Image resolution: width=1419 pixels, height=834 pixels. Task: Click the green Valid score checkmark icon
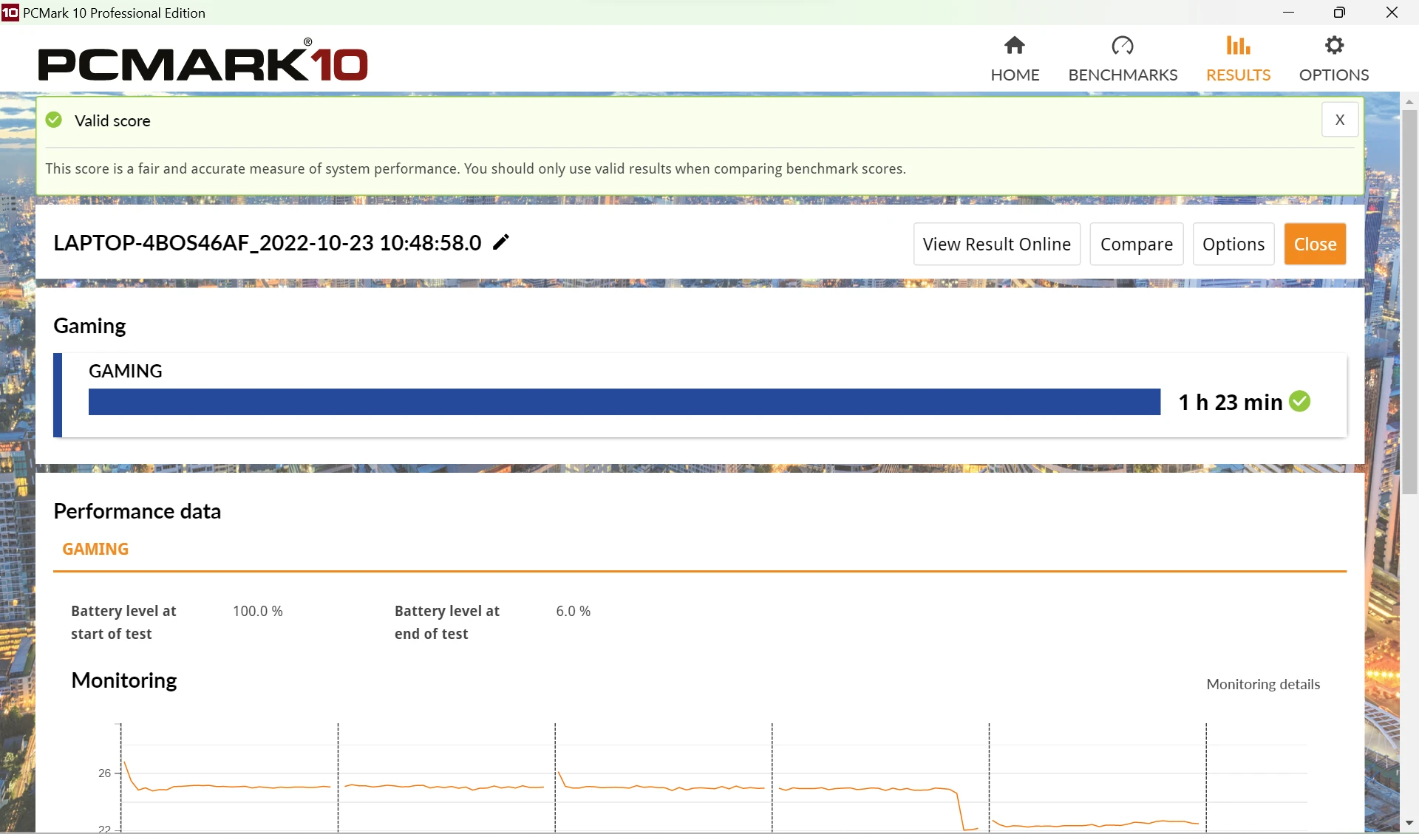(54, 120)
